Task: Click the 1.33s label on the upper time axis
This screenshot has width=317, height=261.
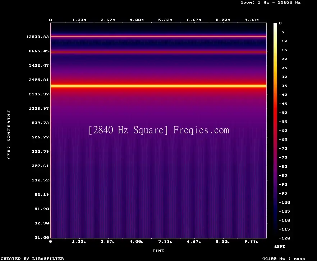Action: coord(79,20)
